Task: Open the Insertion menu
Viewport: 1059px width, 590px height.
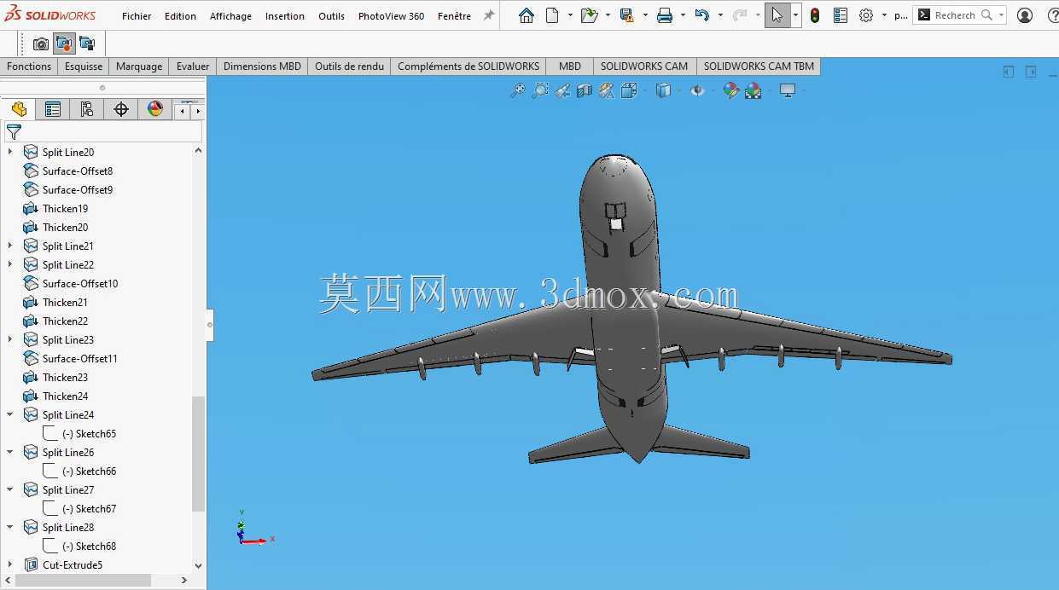Action: pyautogui.click(x=285, y=16)
